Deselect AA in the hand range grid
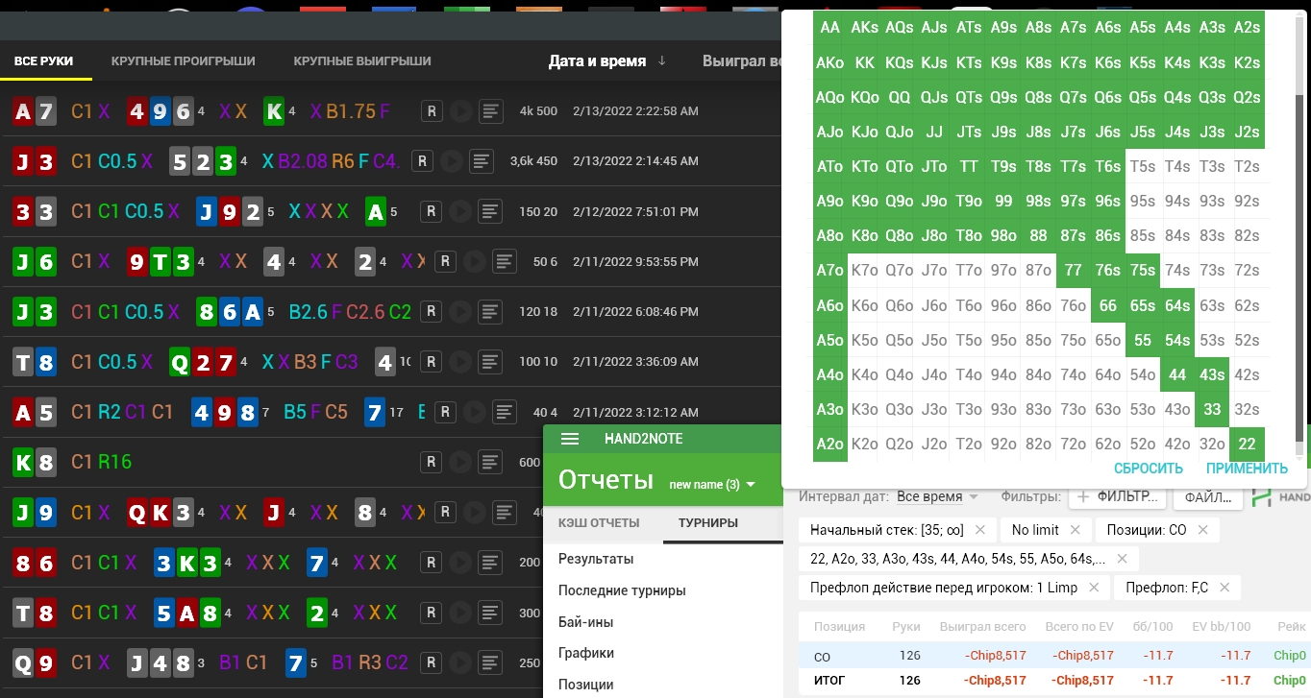Image resolution: width=1311 pixels, height=698 pixels. click(x=829, y=28)
